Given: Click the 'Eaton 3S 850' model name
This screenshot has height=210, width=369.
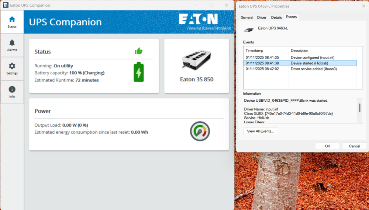Looking at the screenshot, I should coord(197,80).
